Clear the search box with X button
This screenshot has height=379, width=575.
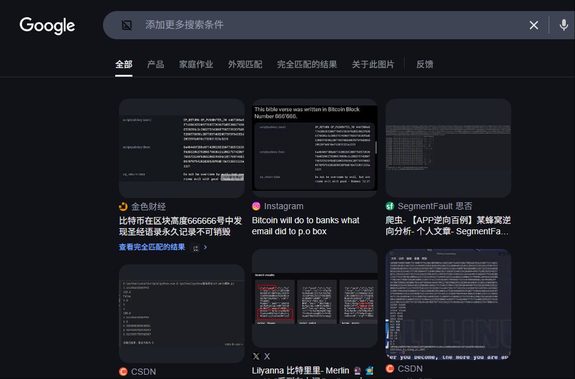pos(534,25)
